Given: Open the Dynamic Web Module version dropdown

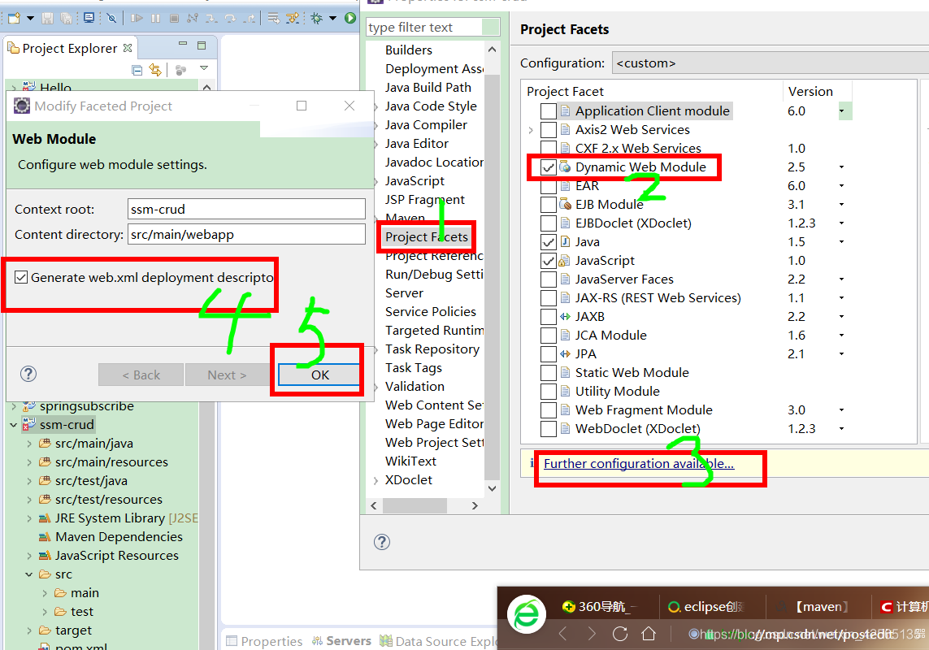Looking at the screenshot, I should [x=841, y=167].
